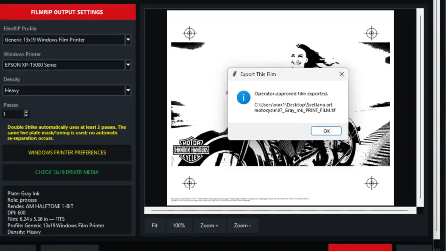Click the 'DPI: 600' info line
Viewport: 446px width, 251px height.
click(x=16, y=213)
